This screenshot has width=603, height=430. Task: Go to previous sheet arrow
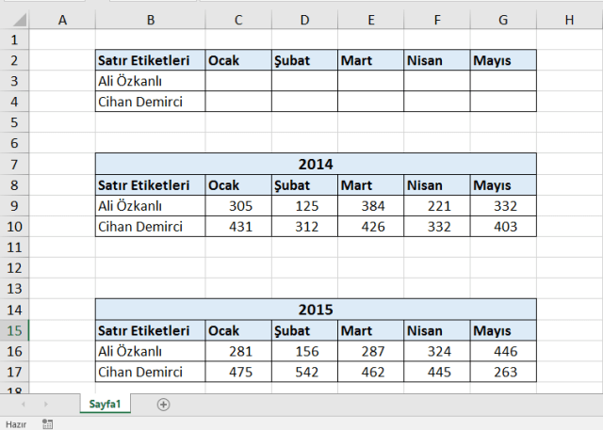24,404
